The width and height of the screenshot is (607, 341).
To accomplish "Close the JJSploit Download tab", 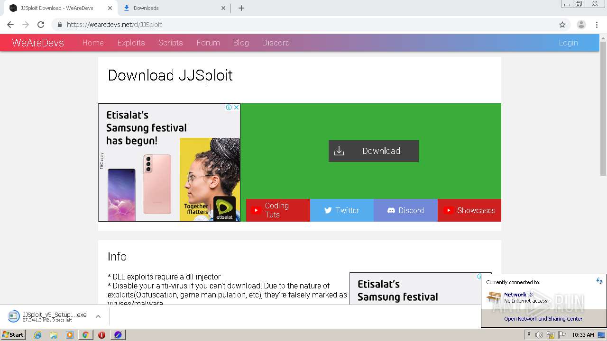I will 110,8.
